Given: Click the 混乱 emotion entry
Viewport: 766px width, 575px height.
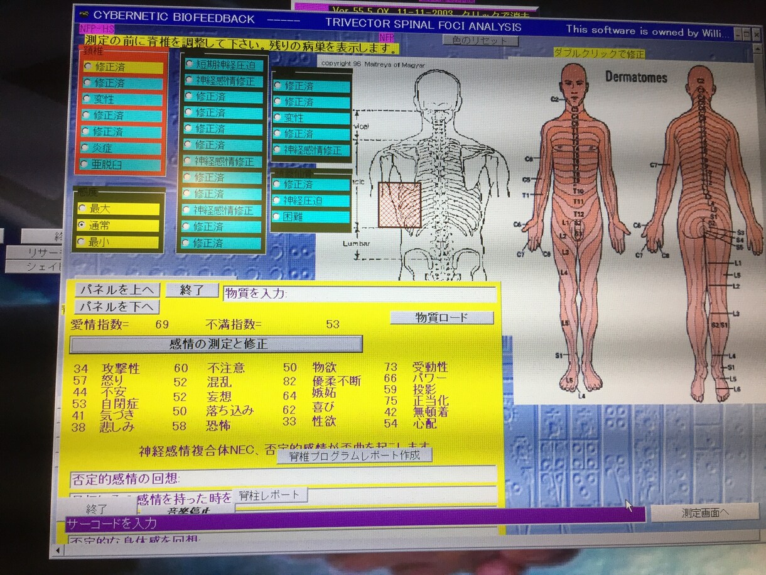Looking at the screenshot, I should tap(219, 382).
